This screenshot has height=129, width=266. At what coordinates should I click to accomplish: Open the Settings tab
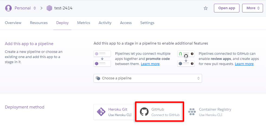147,23
